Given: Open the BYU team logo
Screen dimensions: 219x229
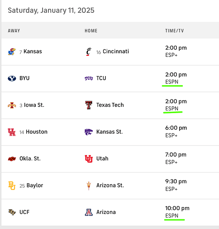Looking at the screenshot, I should pos(12,78).
